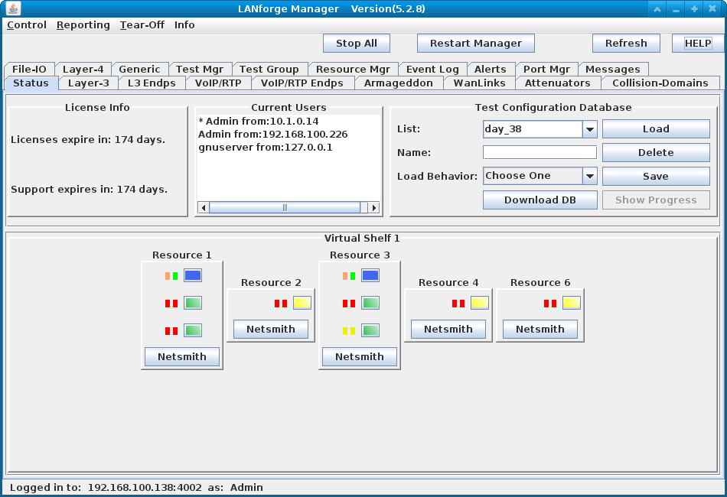Switch to the Layer-3 tab
727x497 pixels.
(x=89, y=83)
